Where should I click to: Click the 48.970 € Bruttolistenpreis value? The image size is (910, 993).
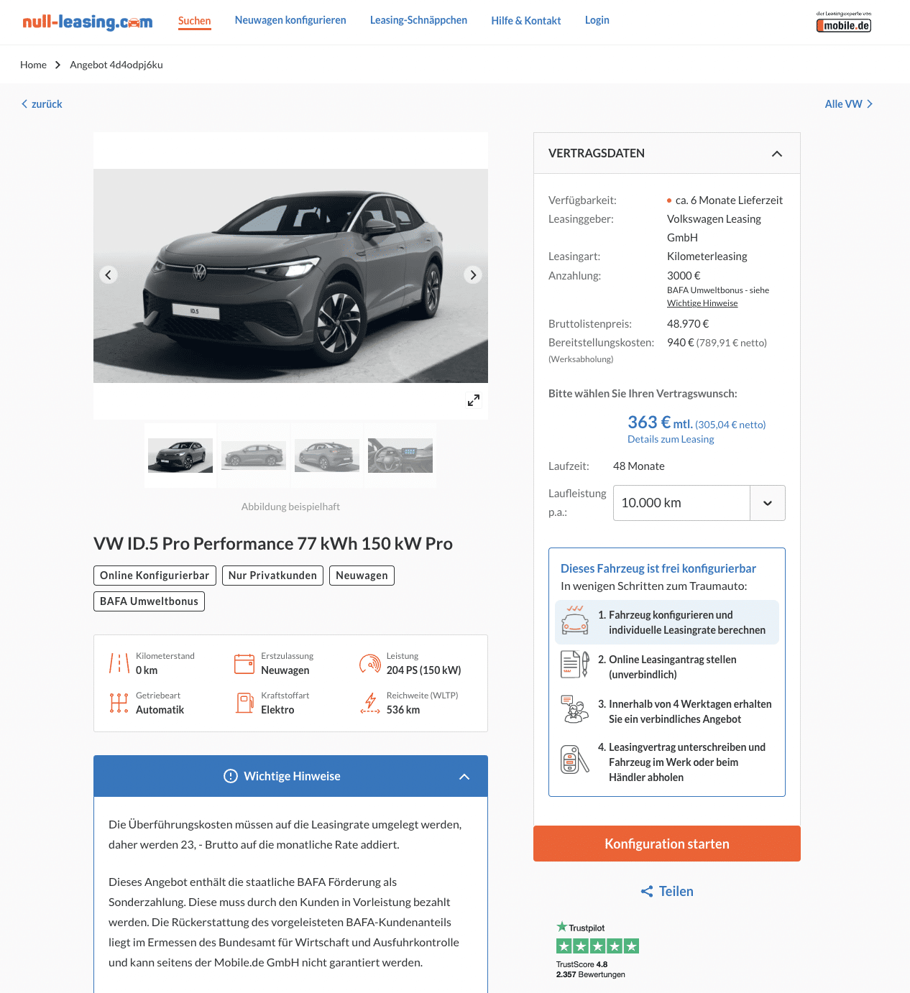(x=688, y=324)
